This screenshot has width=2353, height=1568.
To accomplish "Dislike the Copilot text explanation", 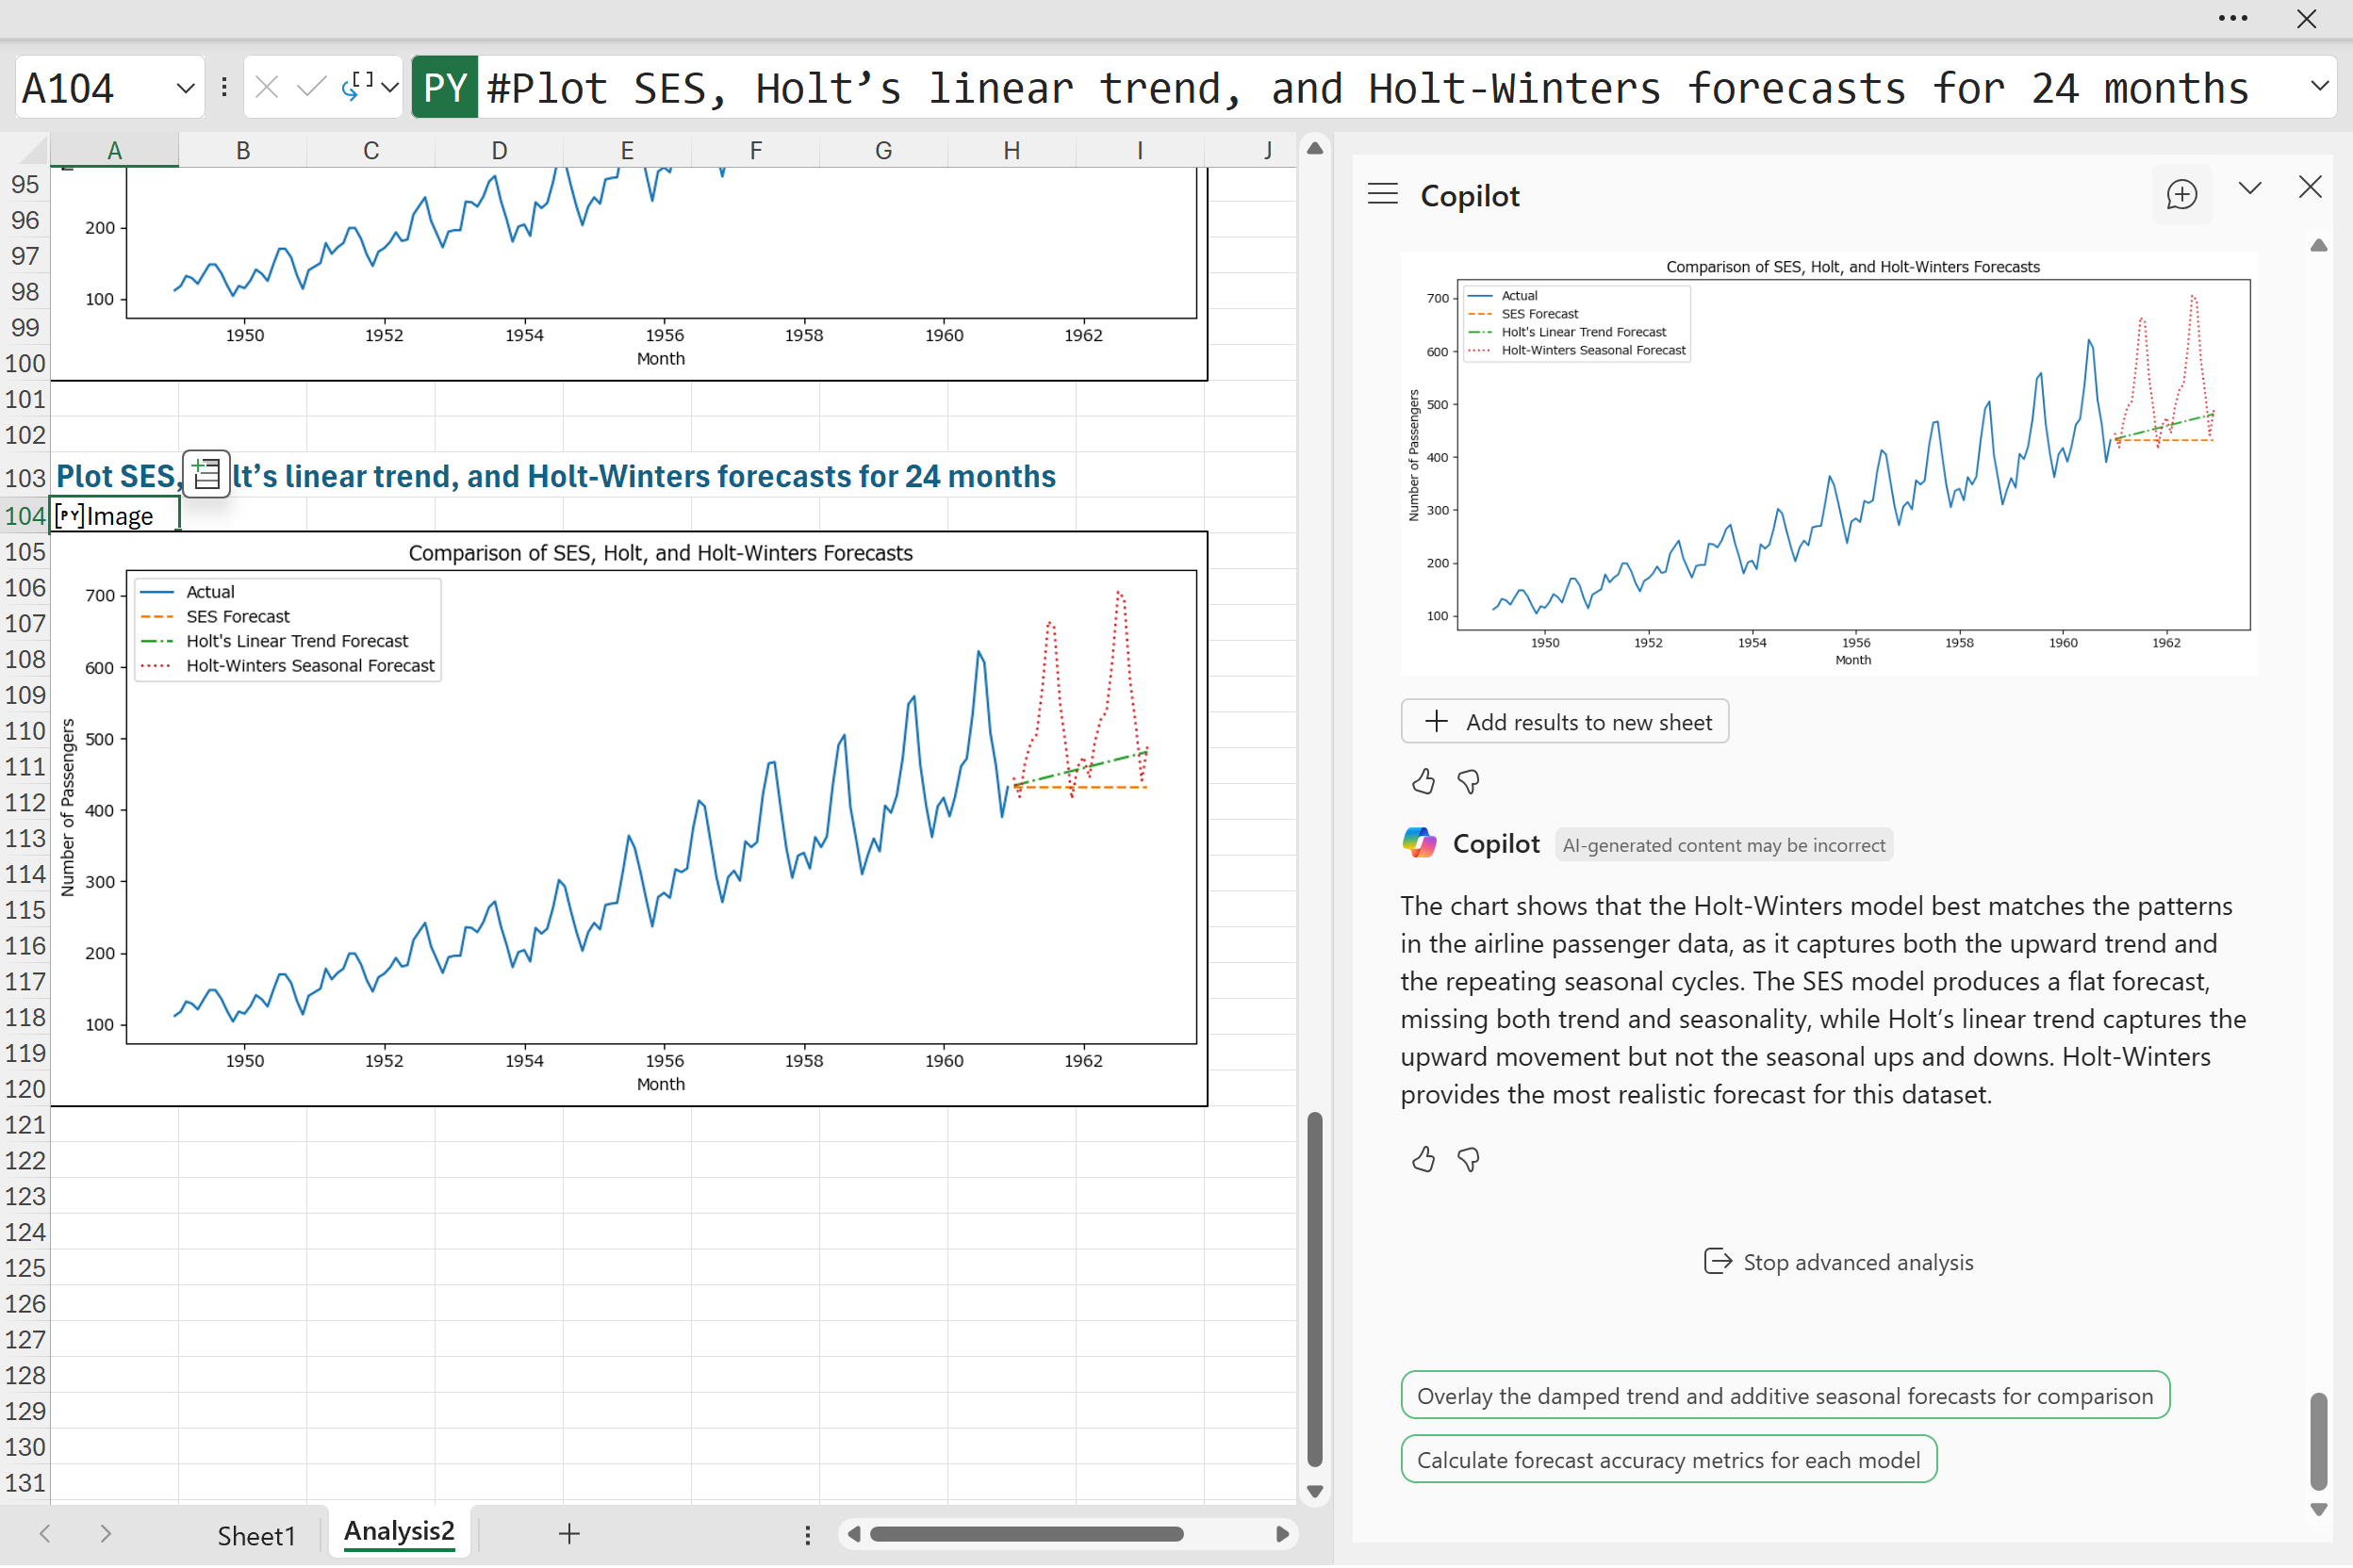I will (x=1468, y=1159).
